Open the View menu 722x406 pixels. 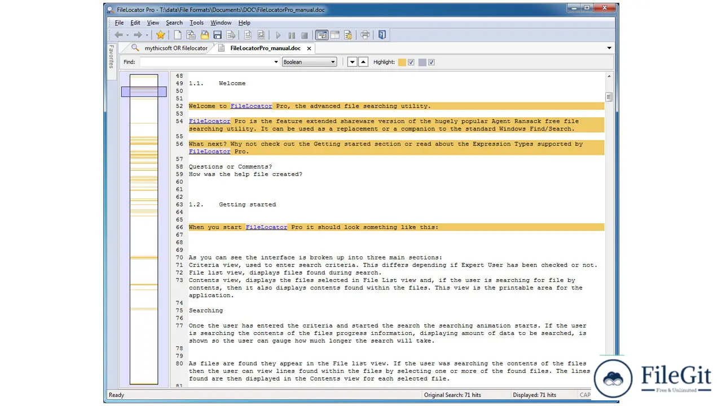(x=153, y=23)
